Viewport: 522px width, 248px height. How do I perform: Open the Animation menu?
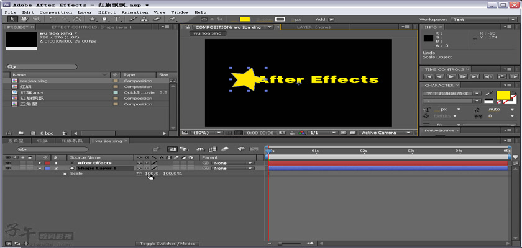pyautogui.click(x=134, y=12)
